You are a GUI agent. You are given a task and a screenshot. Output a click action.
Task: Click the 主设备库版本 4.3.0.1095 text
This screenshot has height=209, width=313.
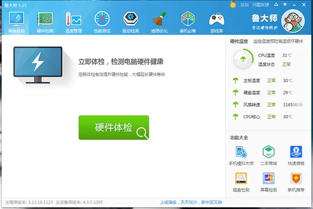tap(79, 203)
